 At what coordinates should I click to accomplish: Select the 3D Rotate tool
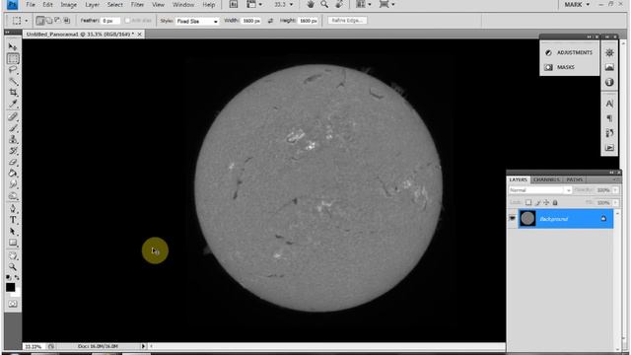(x=13, y=255)
